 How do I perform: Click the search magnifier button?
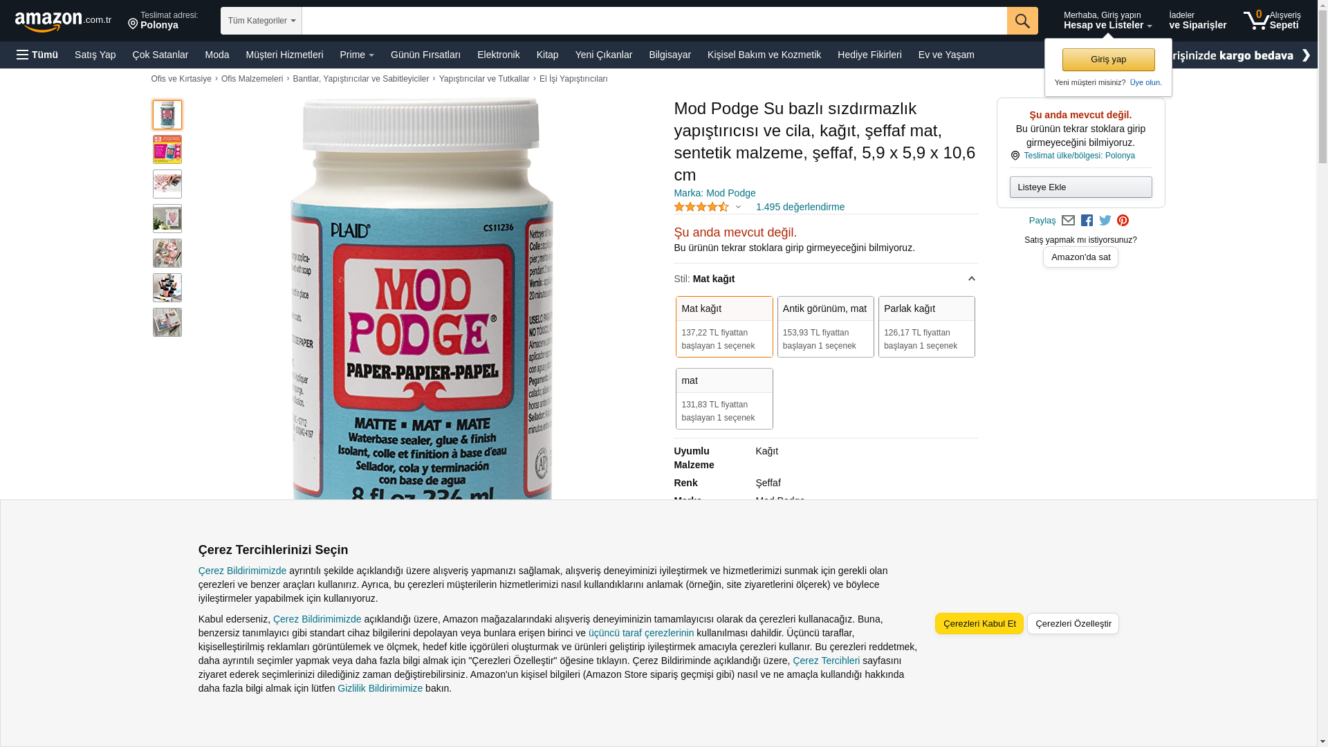tap(1022, 21)
